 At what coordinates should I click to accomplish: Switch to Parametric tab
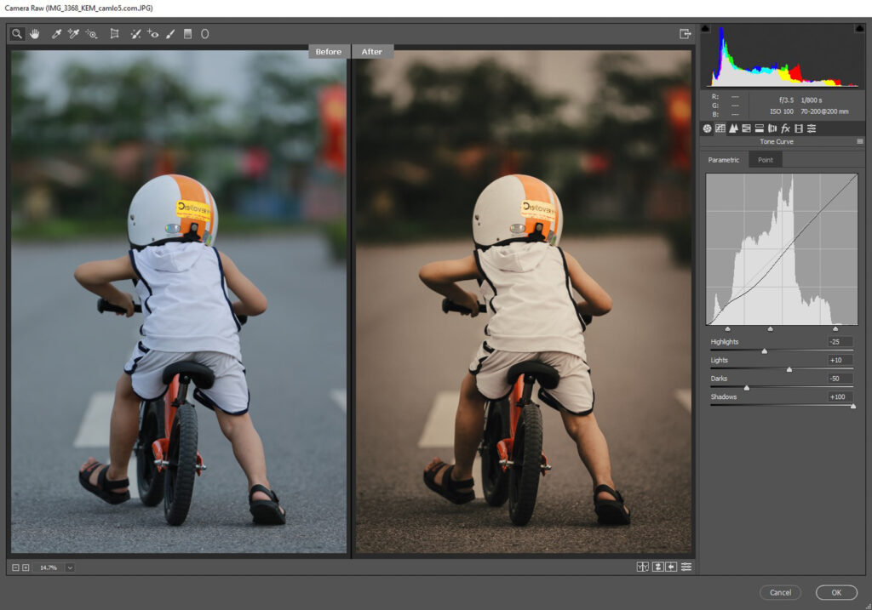click(x=724, y=160)
